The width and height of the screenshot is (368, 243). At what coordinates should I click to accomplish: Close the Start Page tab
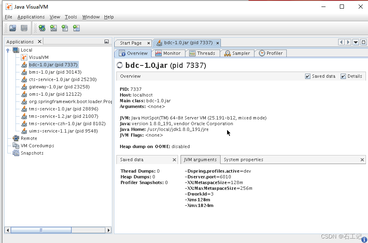point(149,43)
